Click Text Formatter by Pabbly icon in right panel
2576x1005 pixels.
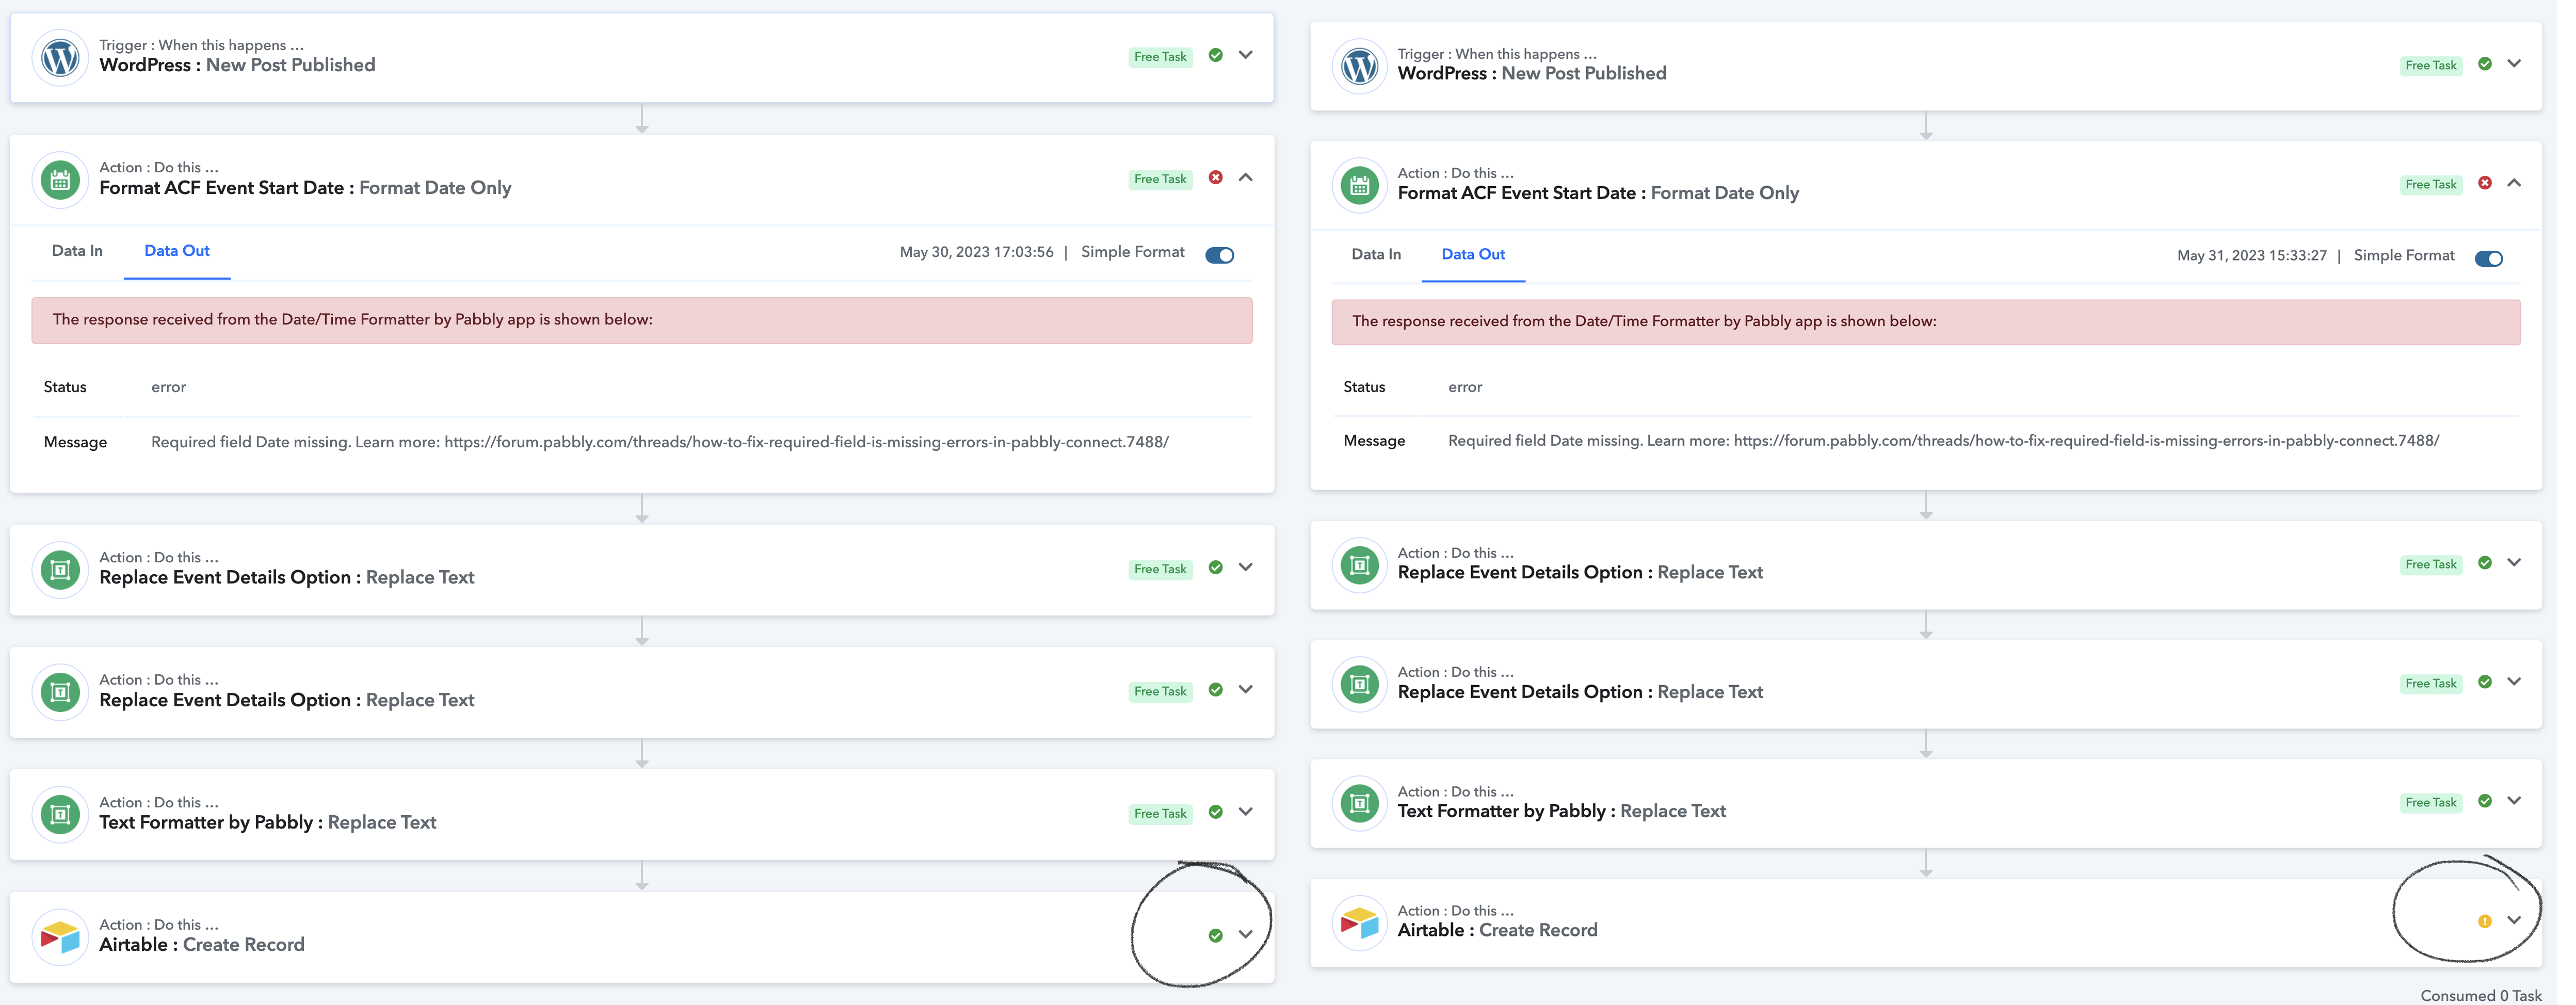(1359, 803)
